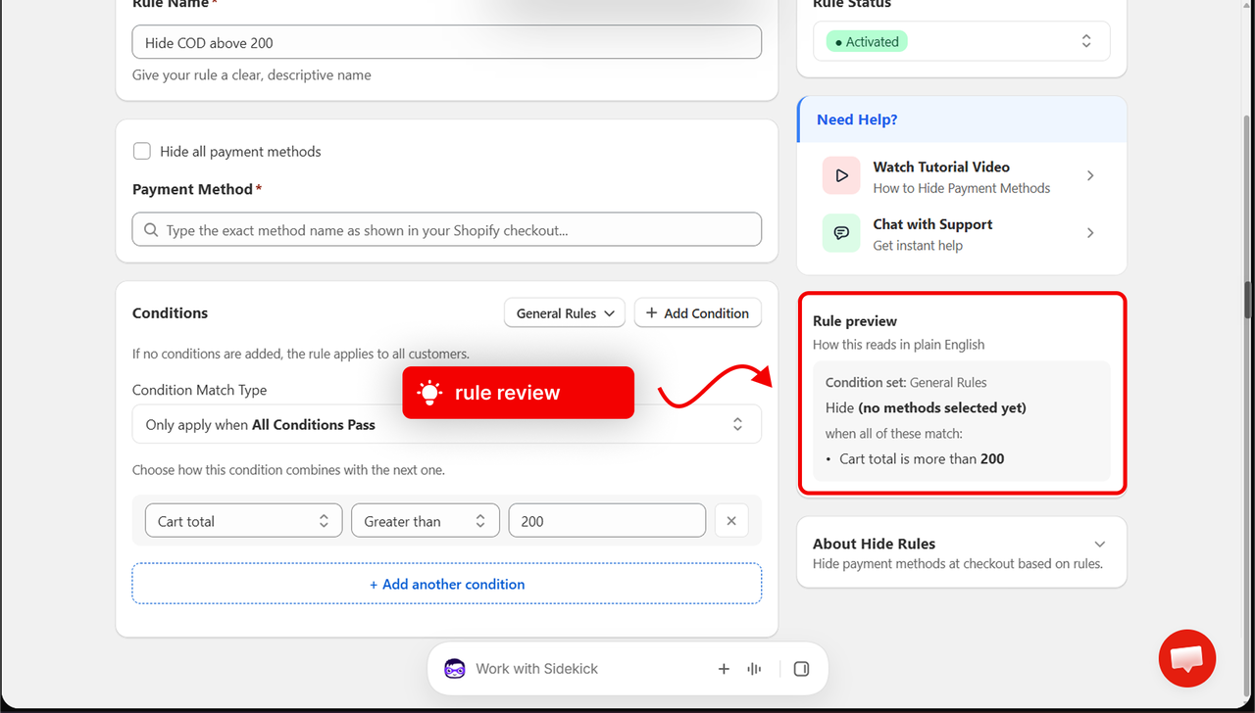Click the Conditions section heading
Viewport: 1255px width, 713px height.
(x=171, y=313)
